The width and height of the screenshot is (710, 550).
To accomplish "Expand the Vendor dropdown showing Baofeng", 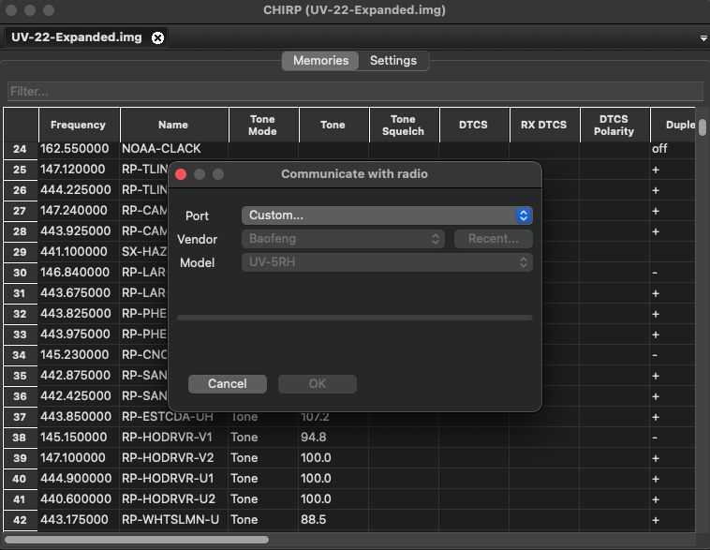I will click(x=344, y=239).
